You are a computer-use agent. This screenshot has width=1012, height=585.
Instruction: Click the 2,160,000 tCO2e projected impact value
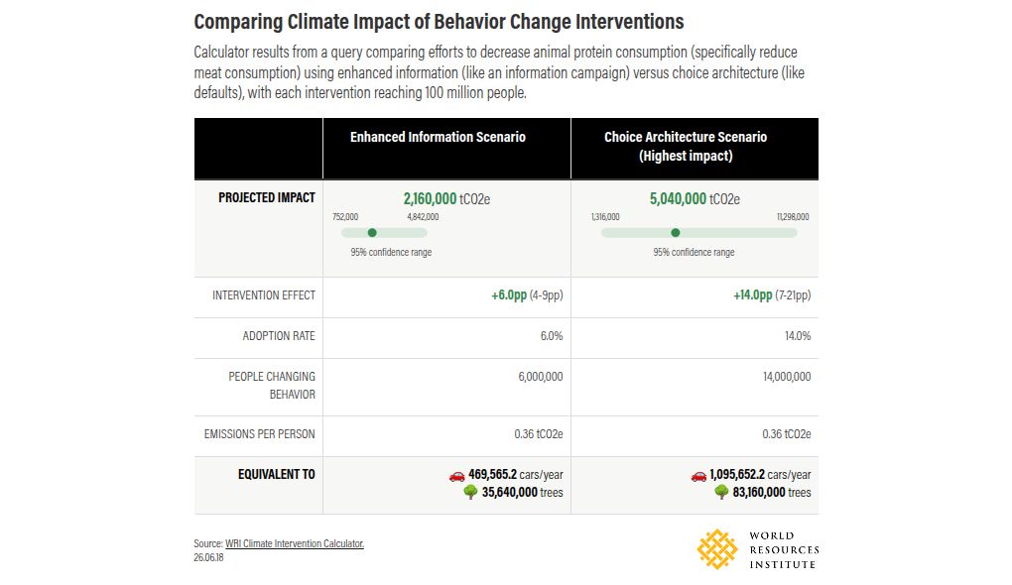pos(446,198)
